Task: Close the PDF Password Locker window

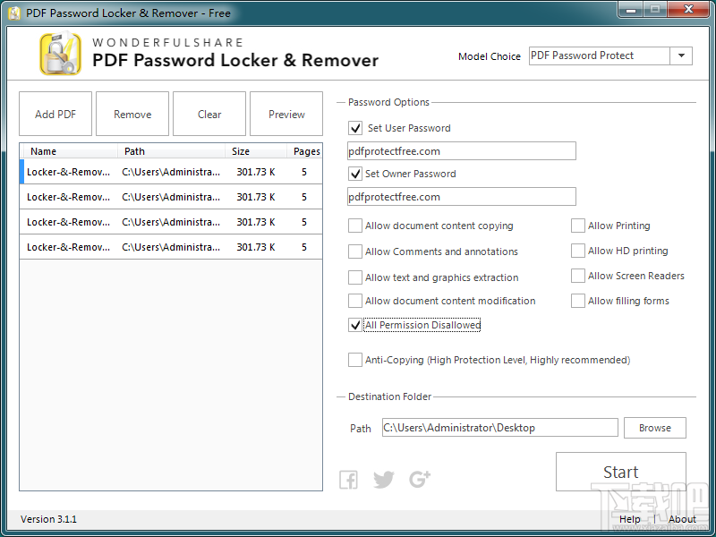Action: click(688, 10)
